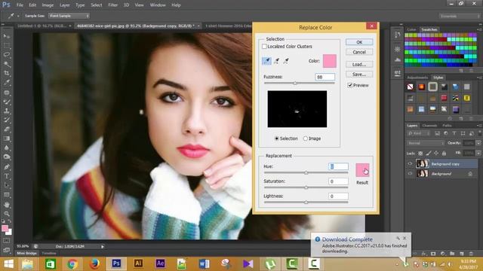Open the Opacity dropdown arrow
The height and width of the screenshot is (271, 483).
pyautogui.click(x=478, y=143)
